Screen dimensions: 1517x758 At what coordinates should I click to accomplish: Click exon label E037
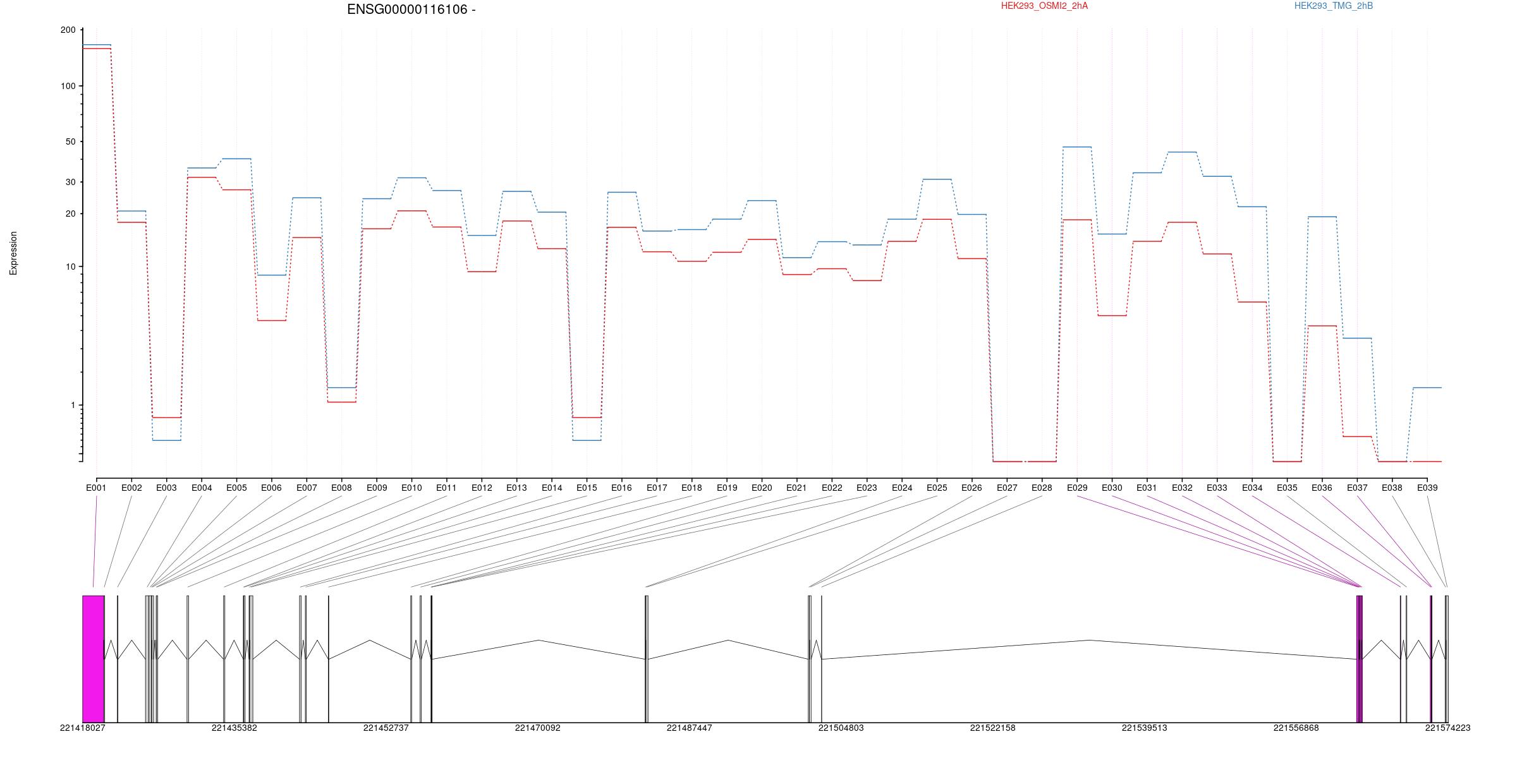(1357, 488)
